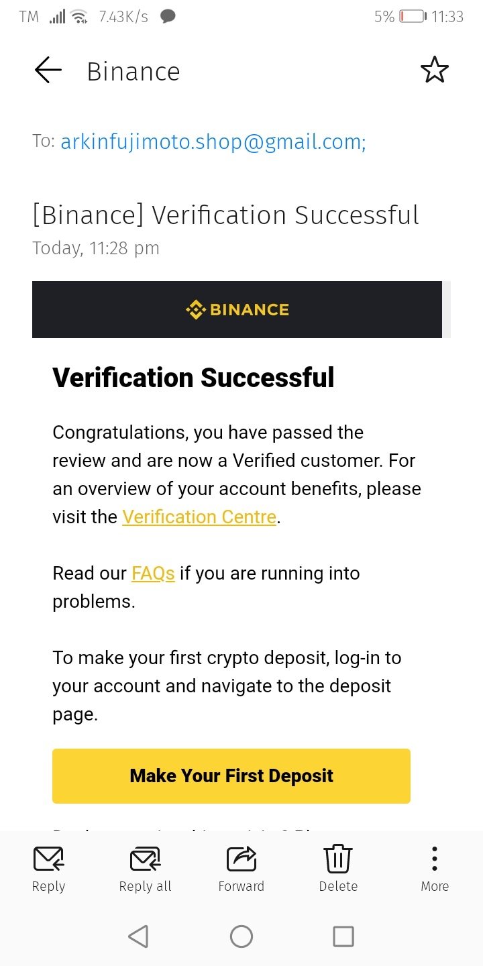Image resolution: width=483 pixels, height=966 pixels.
Task: Tap the Reply all icon
Action: [x=145, y=859]
